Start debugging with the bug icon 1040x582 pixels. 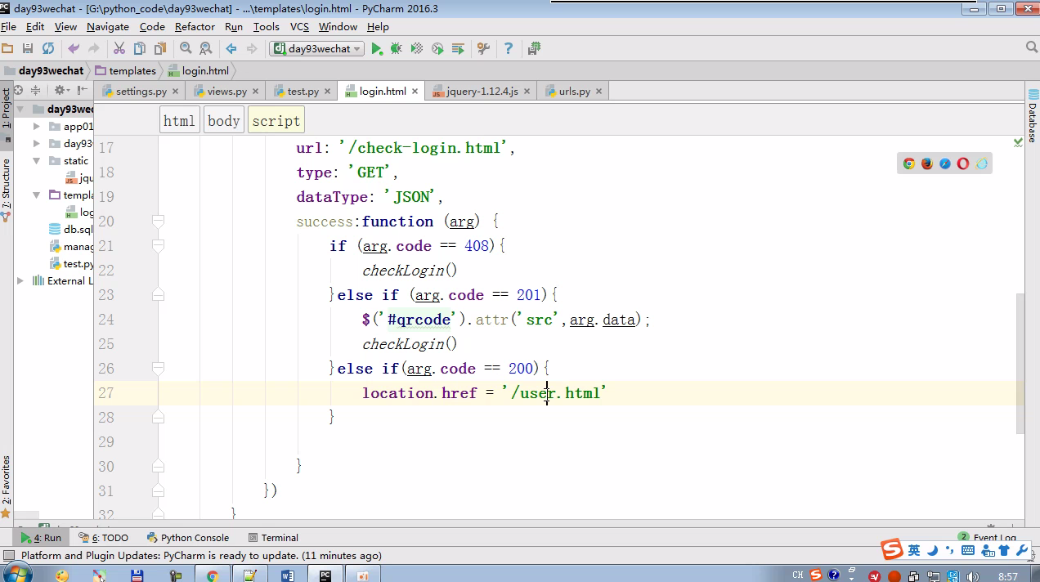397,49
